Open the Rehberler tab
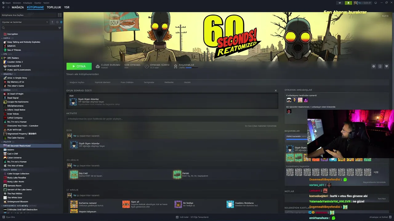394x221 pixels. (169, 82)
